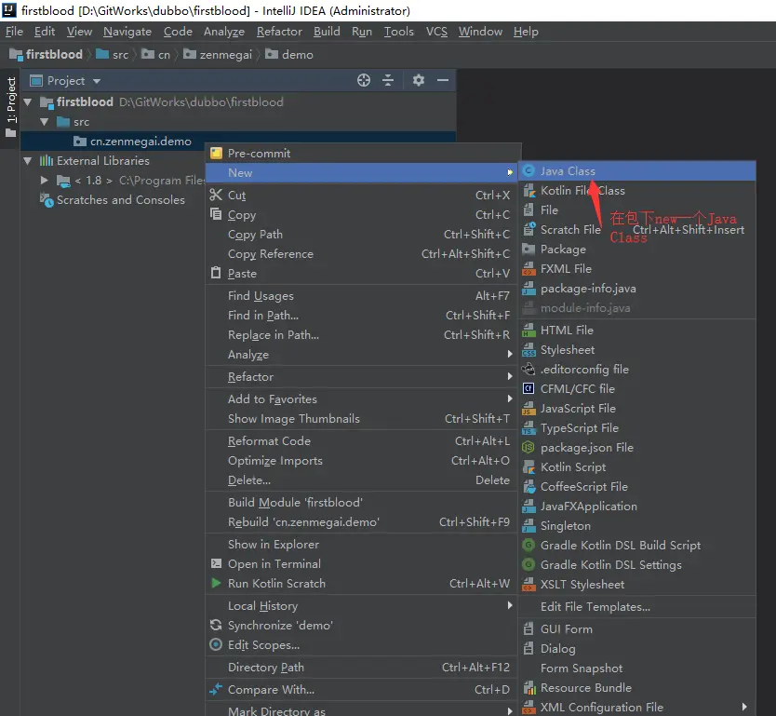Viewport: 776px width, 716px height.
Task: Click the HTML File icon
Action: (x=528, y=330)
